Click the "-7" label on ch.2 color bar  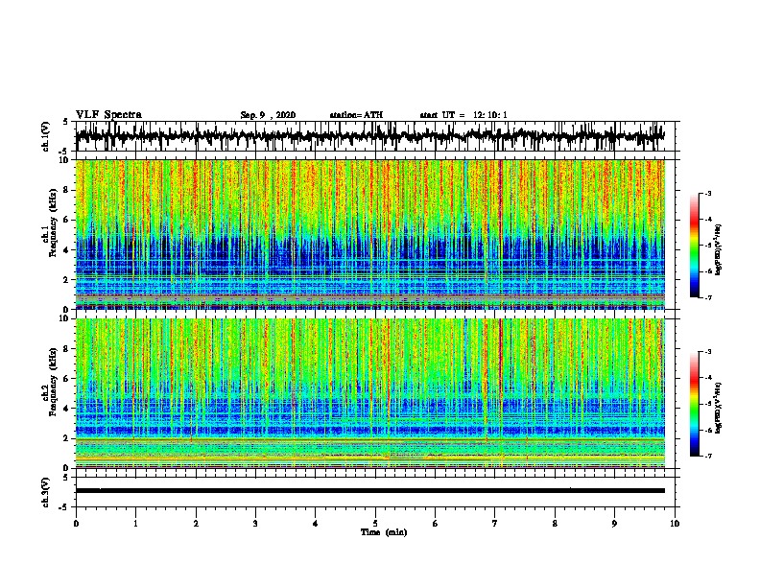(708, 457)
